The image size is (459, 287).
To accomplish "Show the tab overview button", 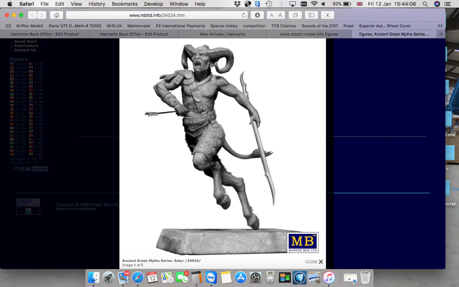I will (x=295, y=15).
